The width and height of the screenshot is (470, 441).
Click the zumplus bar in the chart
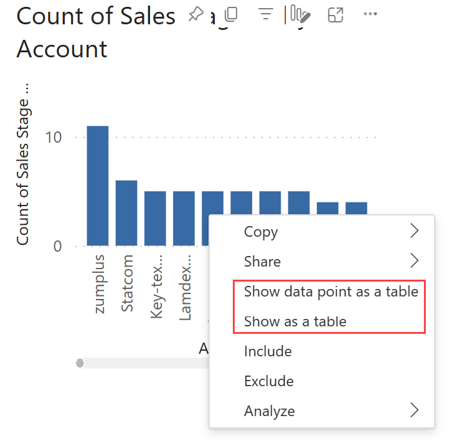click(98, 186)
